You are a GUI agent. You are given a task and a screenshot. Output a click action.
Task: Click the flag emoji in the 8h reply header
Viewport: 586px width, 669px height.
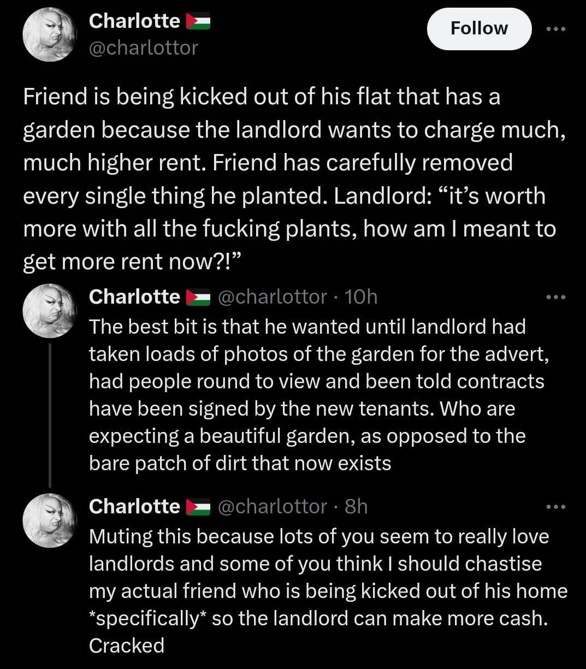198,507
